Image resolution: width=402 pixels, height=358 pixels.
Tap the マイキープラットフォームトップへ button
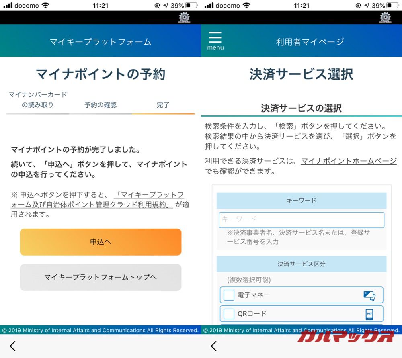pyautogui.click(x=100, y=278)
